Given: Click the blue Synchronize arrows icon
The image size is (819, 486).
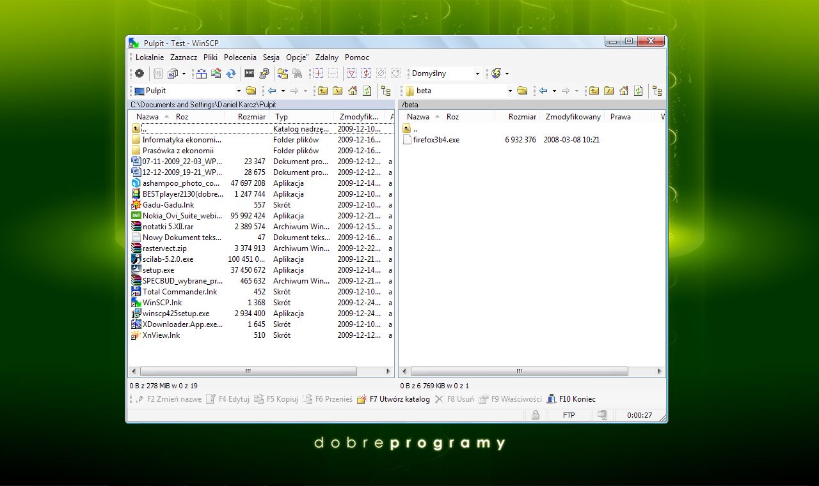Looking at the screenshot, I should [x=231, y=73].
